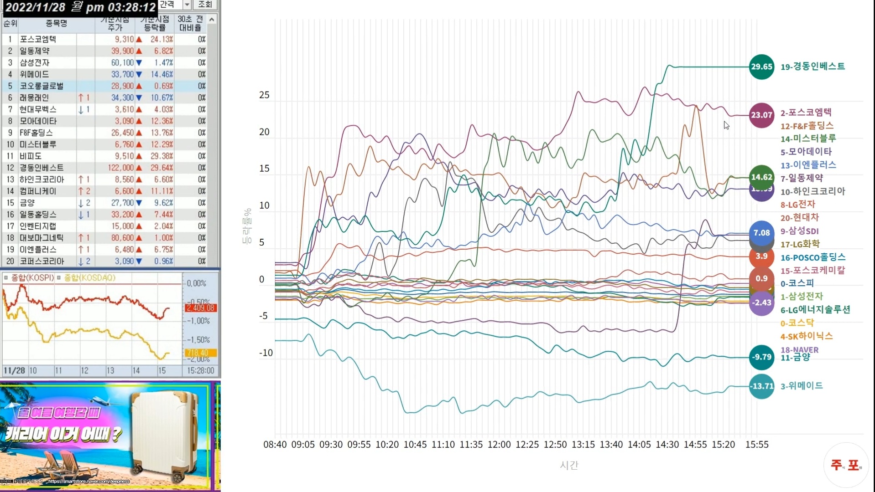
Task: Click the 718.40 KOSDAQ price tag
Action: (x=201, y=353)
